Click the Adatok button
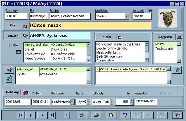This screenshot has height=121, width=186. [13, 45]
